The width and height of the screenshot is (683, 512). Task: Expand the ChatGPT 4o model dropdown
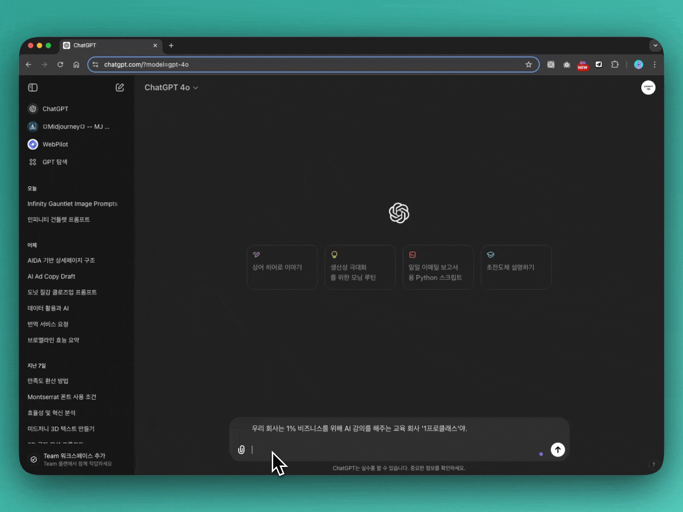click(171, 88)
